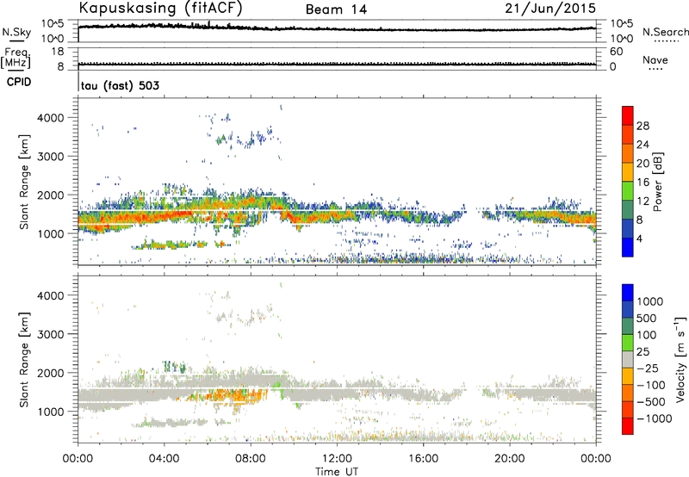This screenshot has height=477, width=689.
Task: Select the CPID row label
Action: point(19,82)
